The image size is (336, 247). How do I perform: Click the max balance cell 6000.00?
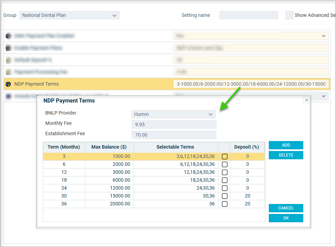click(x=109, y=180)
